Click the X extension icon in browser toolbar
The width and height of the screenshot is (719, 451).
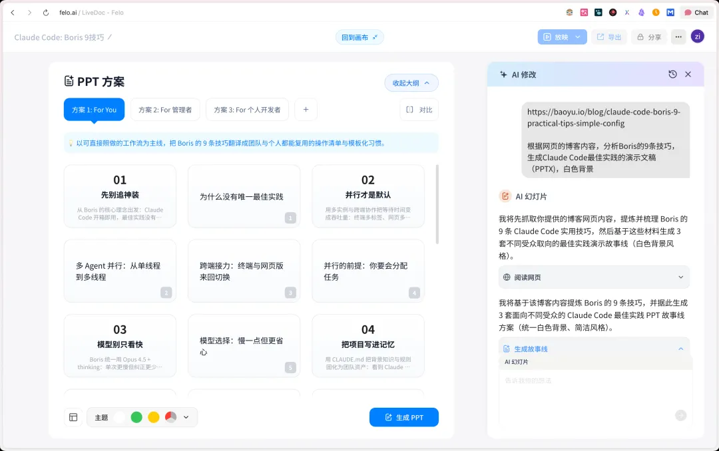pos(627,13)
